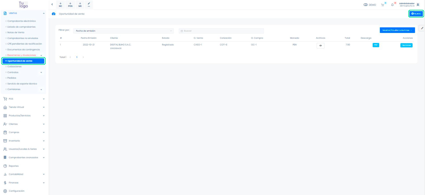The height and width of the screenshot is (195, 425).
Task: Open the NC quick-add shortcut
Action: click(x=61, y=4)
